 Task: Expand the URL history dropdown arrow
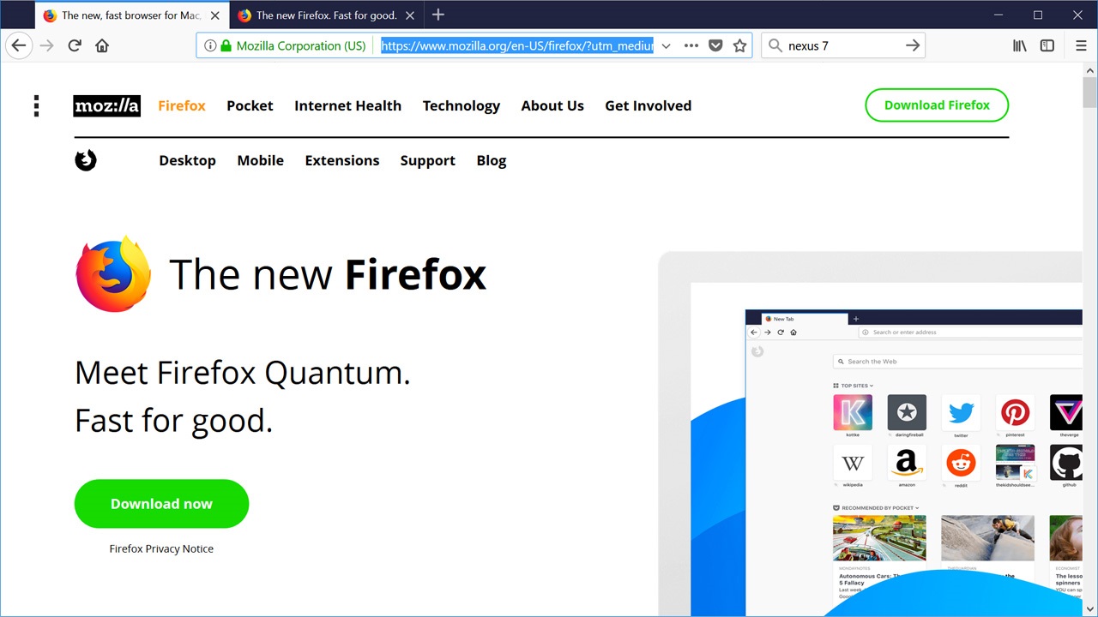point(666,45)
